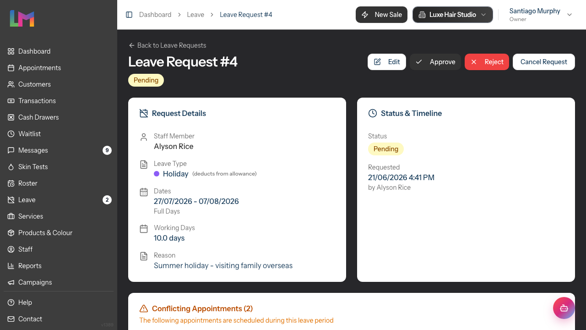Click the purple Holiday colour dot
586x330 pixels.
point(157,174)
